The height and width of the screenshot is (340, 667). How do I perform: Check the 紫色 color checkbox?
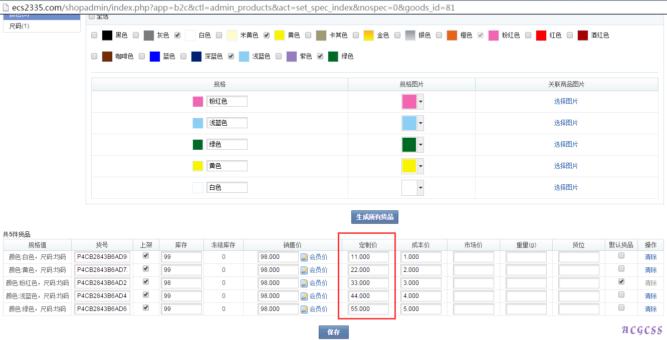point(279,57)
